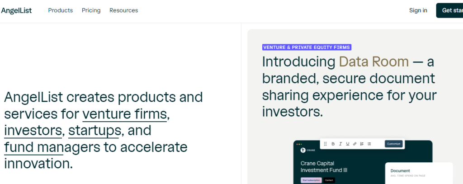Viewport: 463px width, 184px height.
Task: Click the Underline icon in the Data Room toolbar
Action: [x=348, y=144]
